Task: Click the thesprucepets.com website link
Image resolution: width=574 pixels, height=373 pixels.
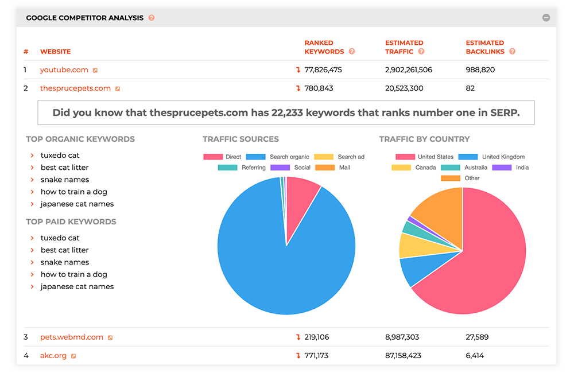Action: click(x=75, y=88)
